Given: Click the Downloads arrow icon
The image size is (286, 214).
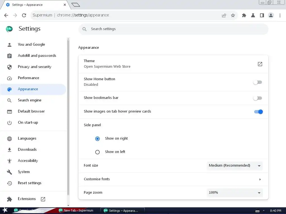Looking at the screenshot, I should [9, 150].
